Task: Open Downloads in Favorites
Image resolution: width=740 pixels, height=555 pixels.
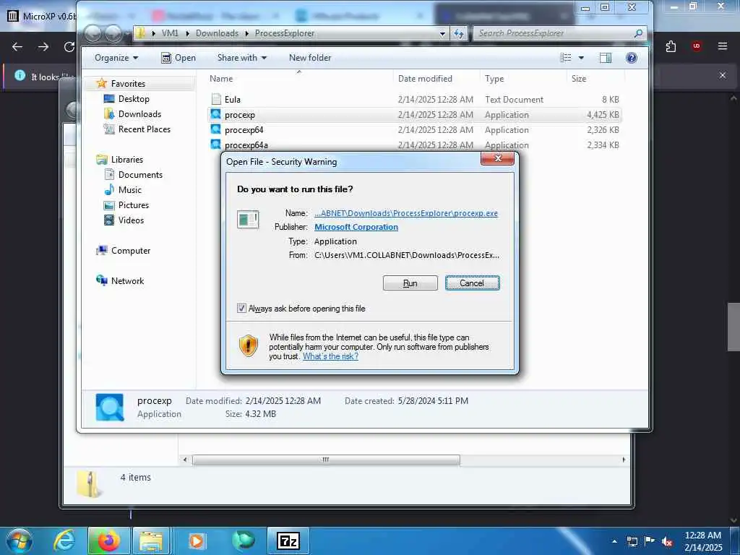Action: pyautogui.click(x=139, y=113)
